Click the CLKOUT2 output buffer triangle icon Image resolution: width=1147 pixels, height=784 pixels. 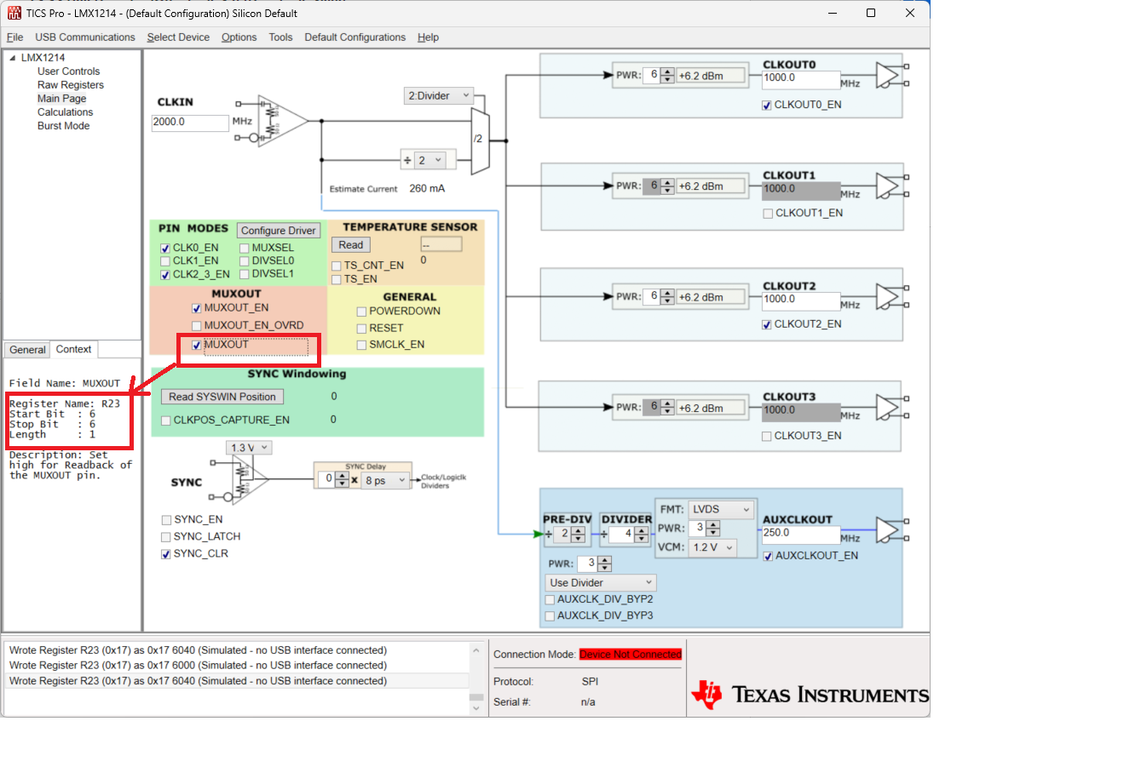pyautogui.click(x=888, y=296)
